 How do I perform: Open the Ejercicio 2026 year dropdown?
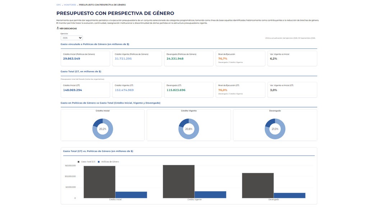pos(72,38)
